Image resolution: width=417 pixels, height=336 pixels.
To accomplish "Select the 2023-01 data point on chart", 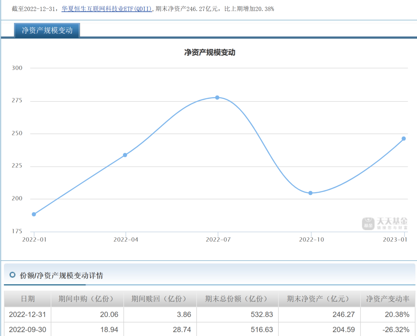I will point(404,138).
